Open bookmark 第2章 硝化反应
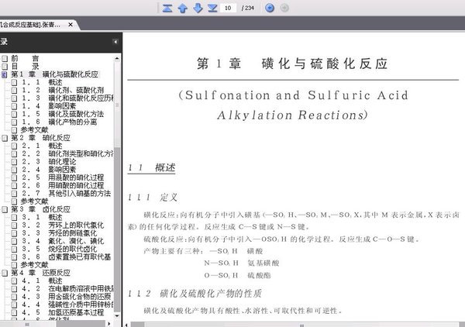 41,138
